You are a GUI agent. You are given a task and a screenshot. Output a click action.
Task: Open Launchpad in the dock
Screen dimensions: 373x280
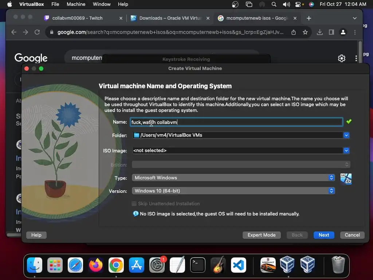[55, 265]
